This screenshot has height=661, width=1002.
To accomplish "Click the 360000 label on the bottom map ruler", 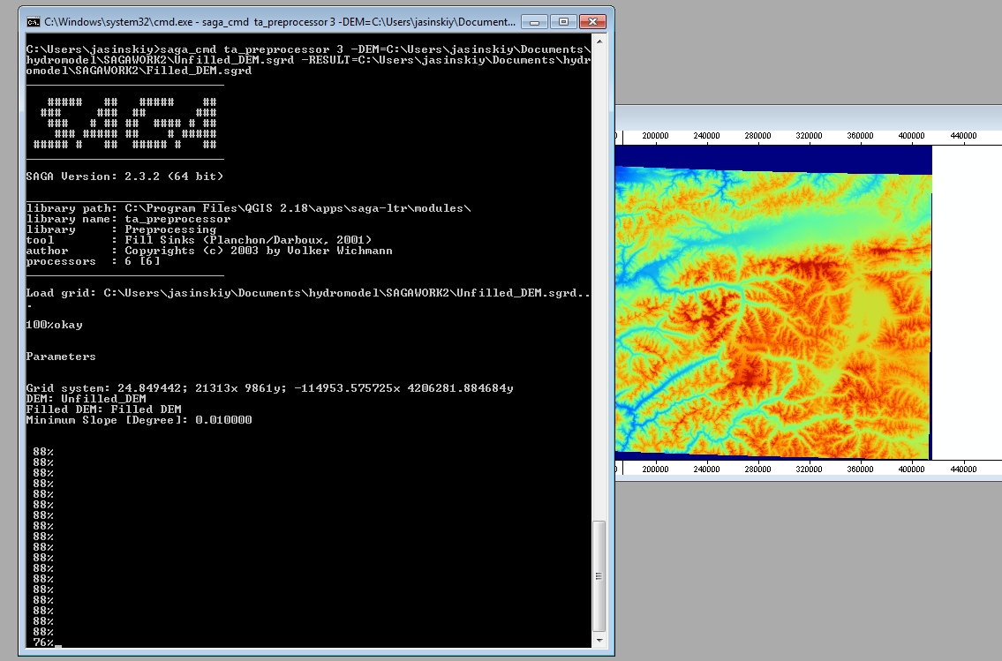I will [860, 469].
